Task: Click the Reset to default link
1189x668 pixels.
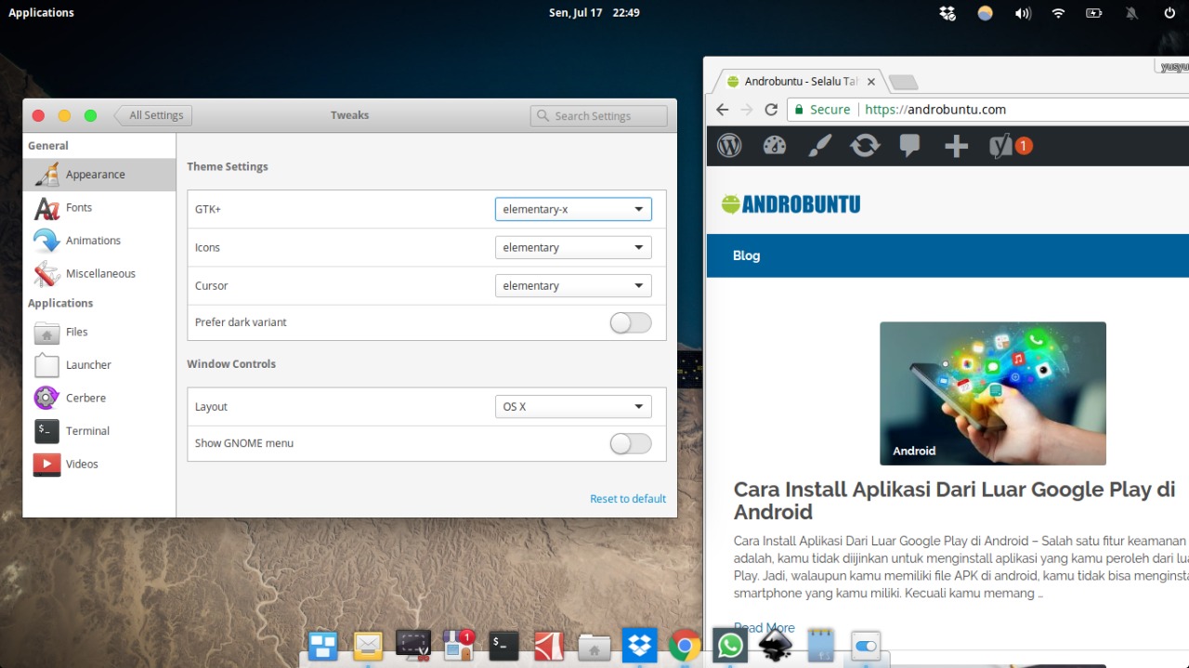Action: click(x=628, y=498)
